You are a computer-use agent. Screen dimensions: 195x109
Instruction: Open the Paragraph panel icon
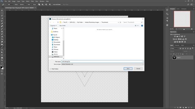point(167,21)
